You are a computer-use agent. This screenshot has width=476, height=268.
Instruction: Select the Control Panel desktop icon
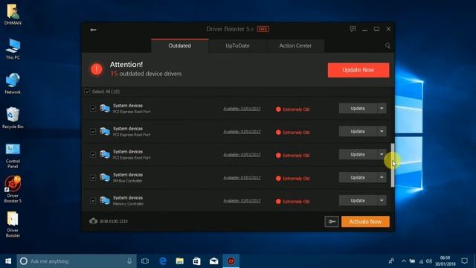[x=13, y=156]
